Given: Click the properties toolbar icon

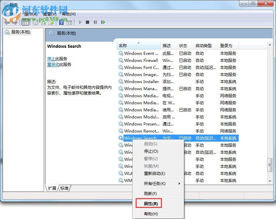Looking at the screenshot, I should click(35, 22).
